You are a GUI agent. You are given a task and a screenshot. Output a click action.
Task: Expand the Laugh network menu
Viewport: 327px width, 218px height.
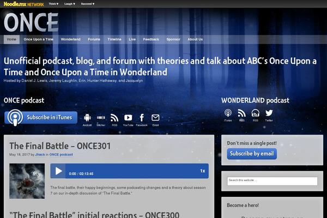(x=70, y=4)
